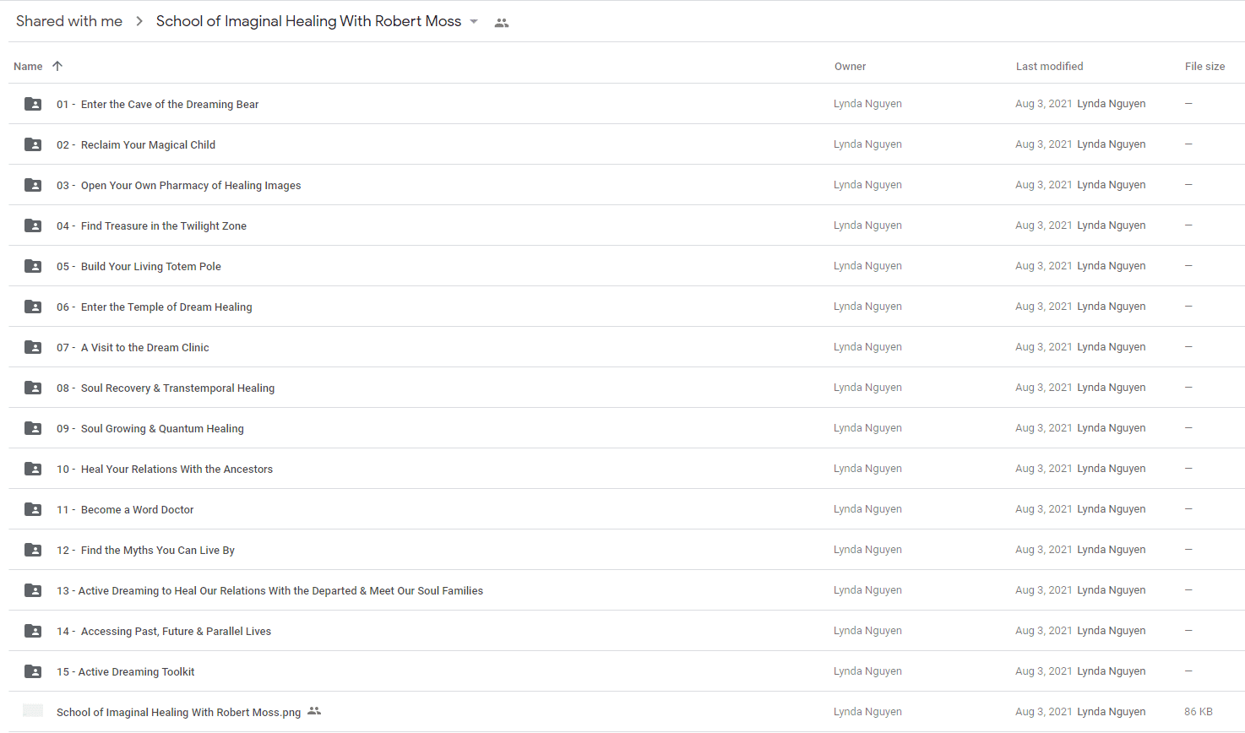Click folder icon for 06 - Enter the Temple of Dream Healing
This screenshot has height=733, width=1245.
pyautogui.click(x=33, y=307)
